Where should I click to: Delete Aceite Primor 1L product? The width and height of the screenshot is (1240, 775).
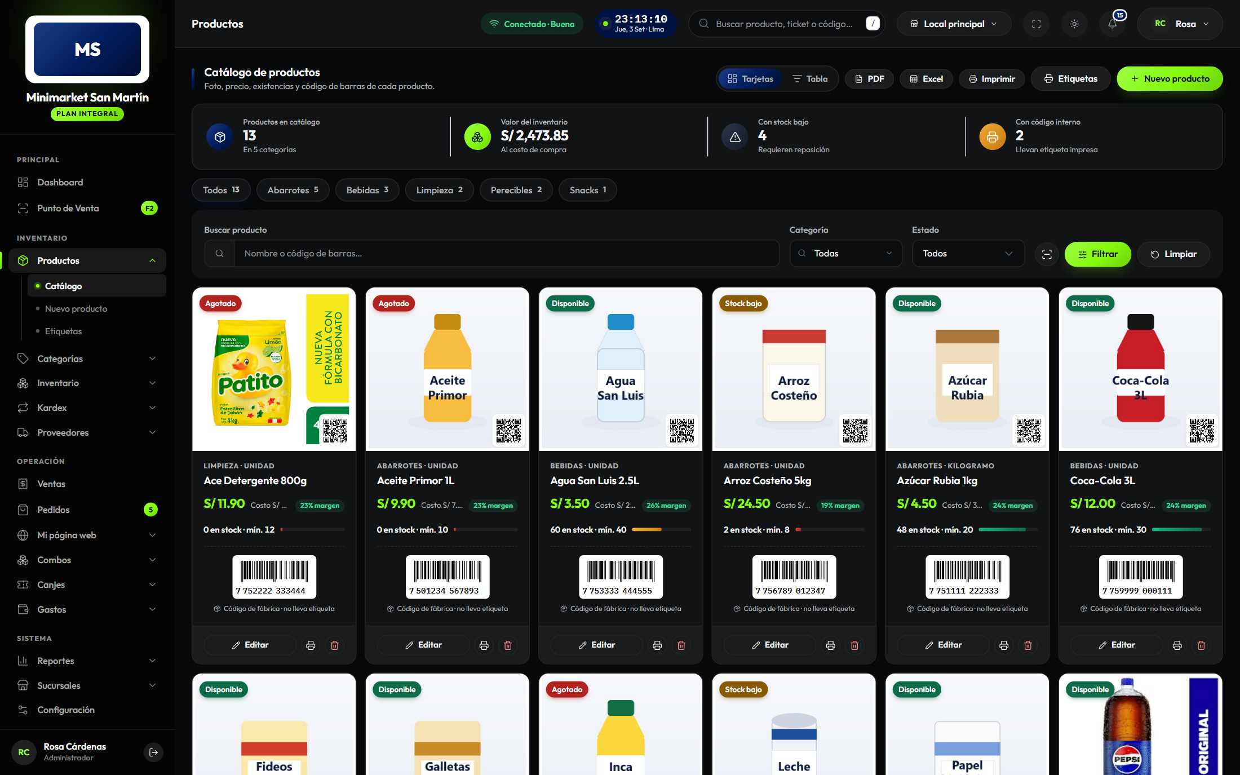point(508,645)
